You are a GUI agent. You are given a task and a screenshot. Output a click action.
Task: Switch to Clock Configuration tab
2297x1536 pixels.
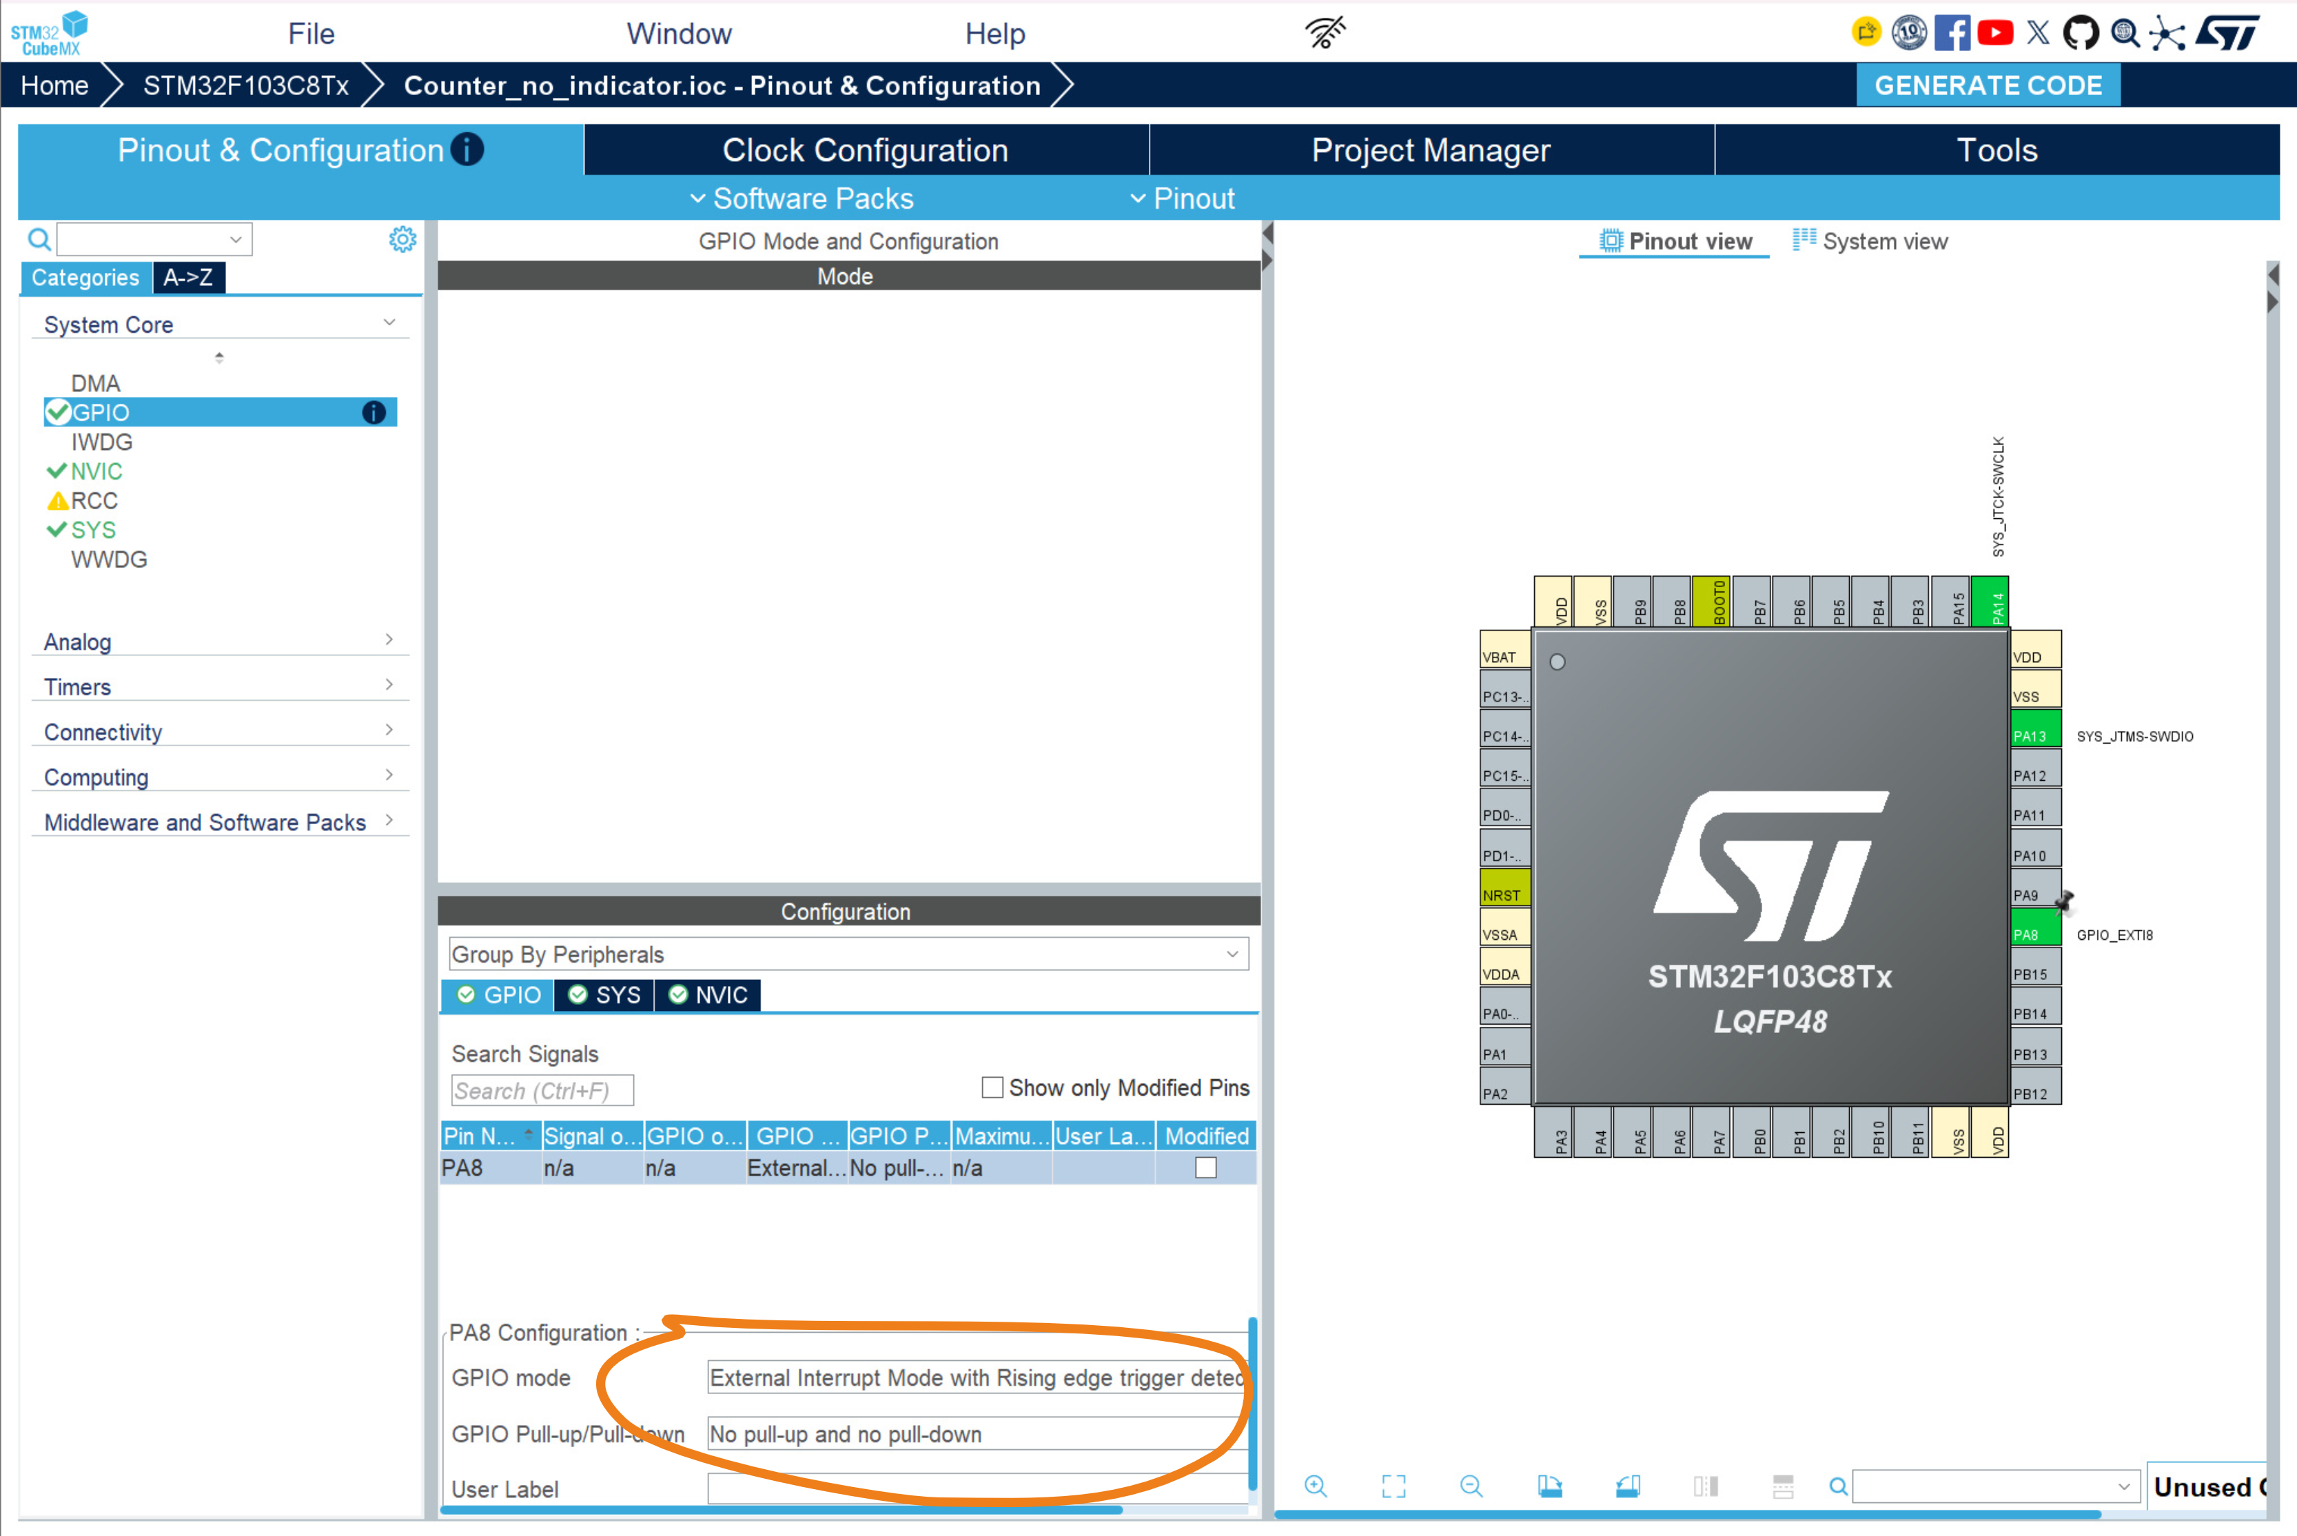tap(866, 150)
